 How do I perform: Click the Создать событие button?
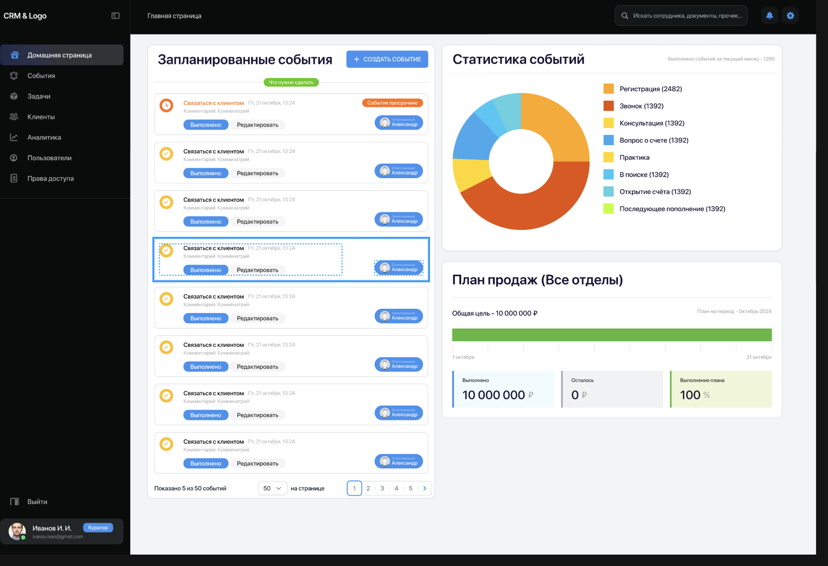tap(387, 59)
